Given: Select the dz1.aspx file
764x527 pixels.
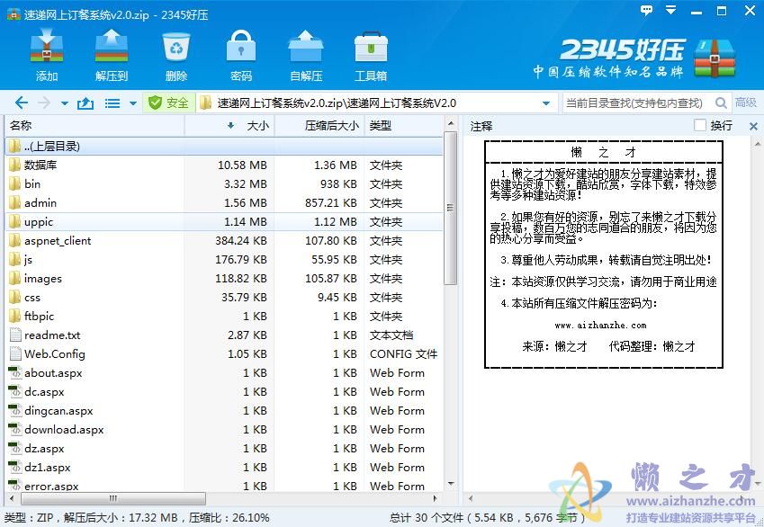Looking at the screenshot, I should click(40, 468).
